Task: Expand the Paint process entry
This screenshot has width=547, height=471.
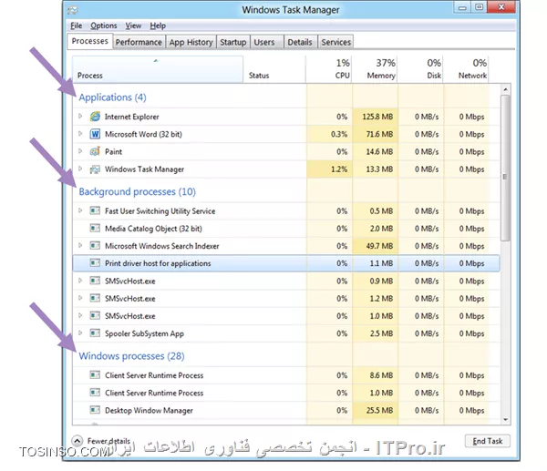Action: tap(80, 151)
